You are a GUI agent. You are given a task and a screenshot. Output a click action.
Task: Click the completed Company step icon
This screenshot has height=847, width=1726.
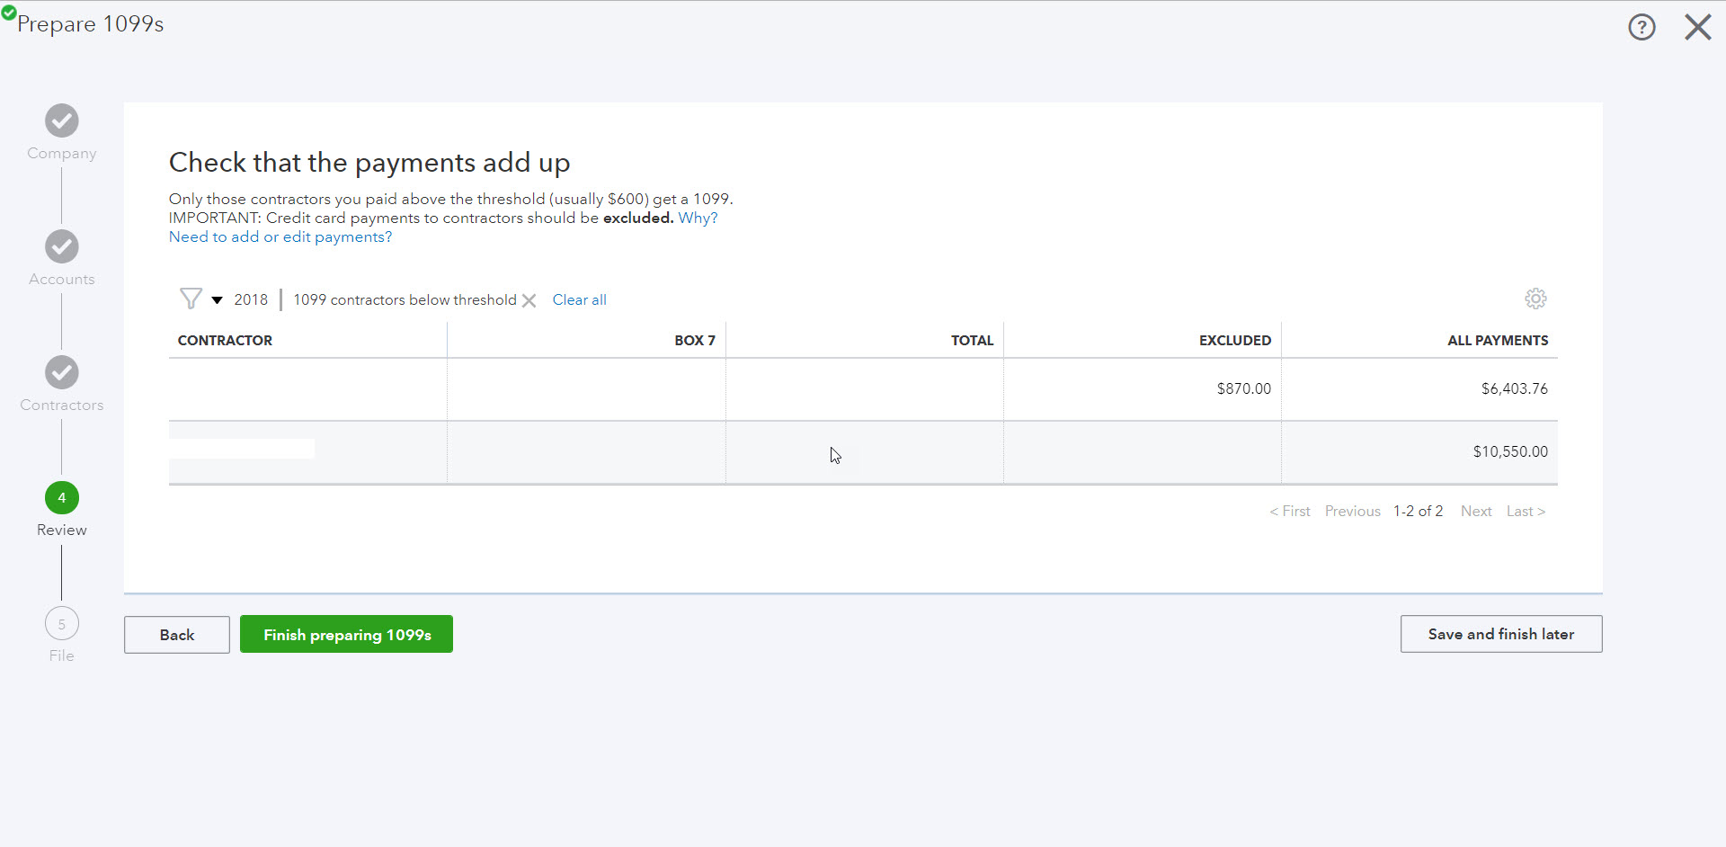[x=61, y=120]
